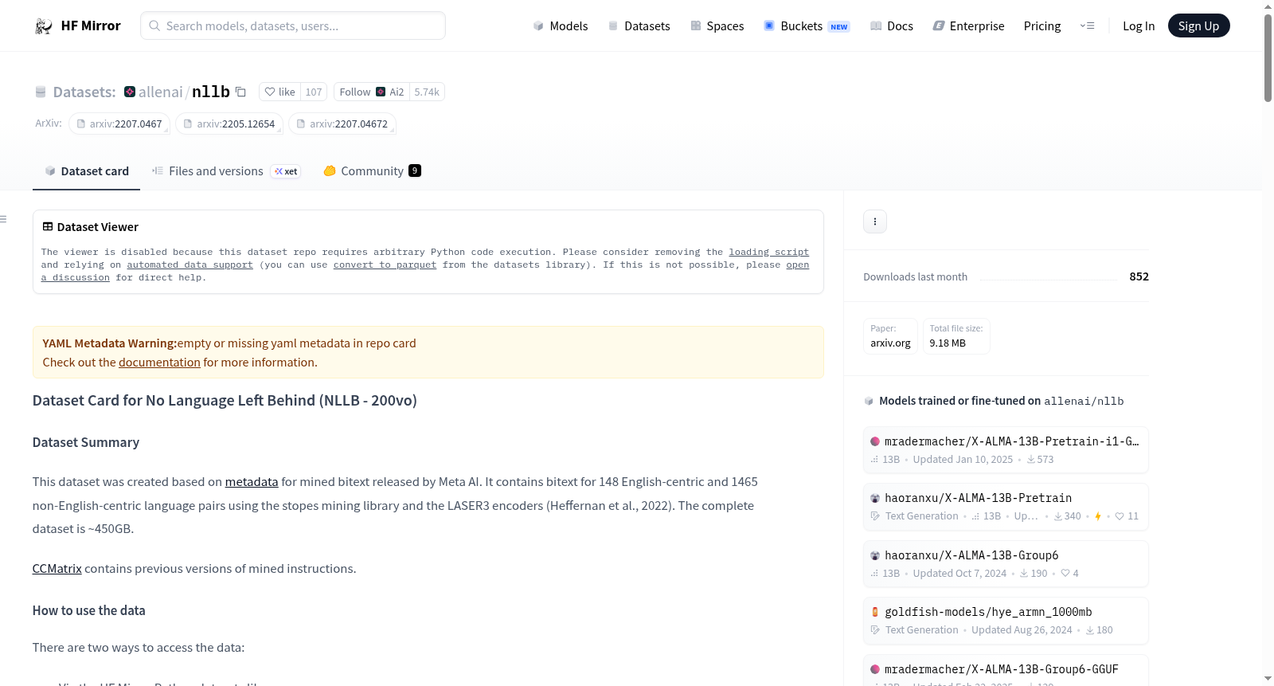Viewport: 1274px width, 686px height.
Task: Open the Community tab
Action: 372,171
